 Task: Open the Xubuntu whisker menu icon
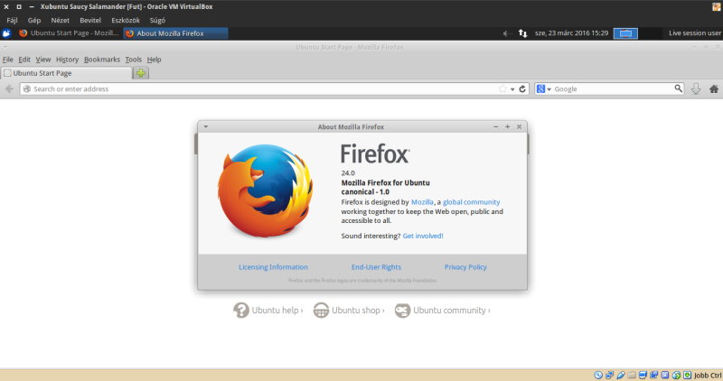pyautogui.click(x=6, y=33)
